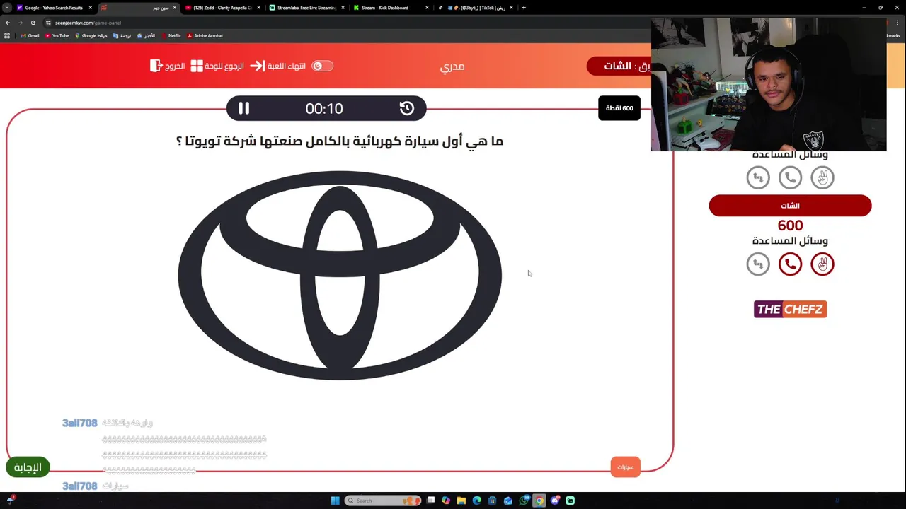Open Microsoft Edge from the taskbar
Viewport: 906px width, 509px height.
click(x=477, y=501)
